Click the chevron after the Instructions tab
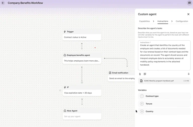 172,21
